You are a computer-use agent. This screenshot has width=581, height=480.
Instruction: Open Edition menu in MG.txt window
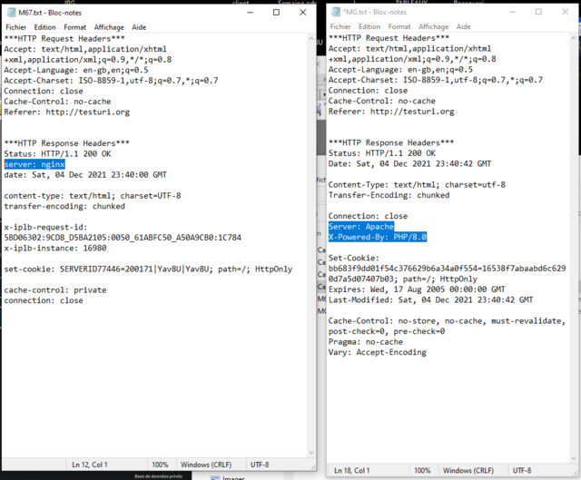(x=369, y=26)
